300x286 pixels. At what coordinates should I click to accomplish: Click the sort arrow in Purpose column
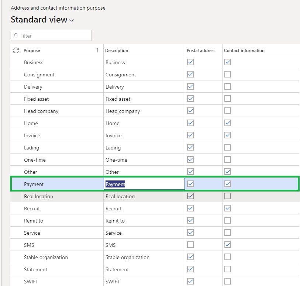click(97, 50)
